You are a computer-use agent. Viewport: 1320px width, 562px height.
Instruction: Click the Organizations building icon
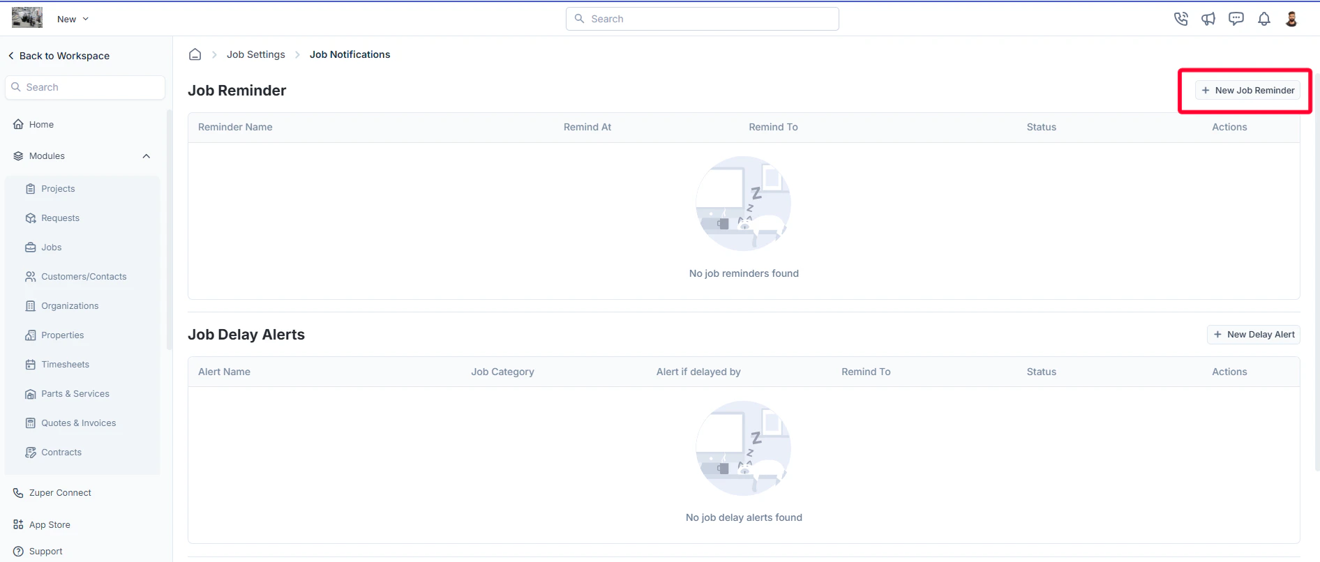[x=31, y=306]
